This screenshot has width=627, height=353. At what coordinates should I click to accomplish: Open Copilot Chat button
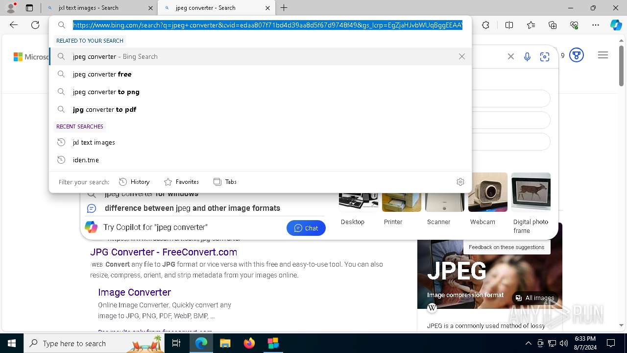[x=306, y=228]
